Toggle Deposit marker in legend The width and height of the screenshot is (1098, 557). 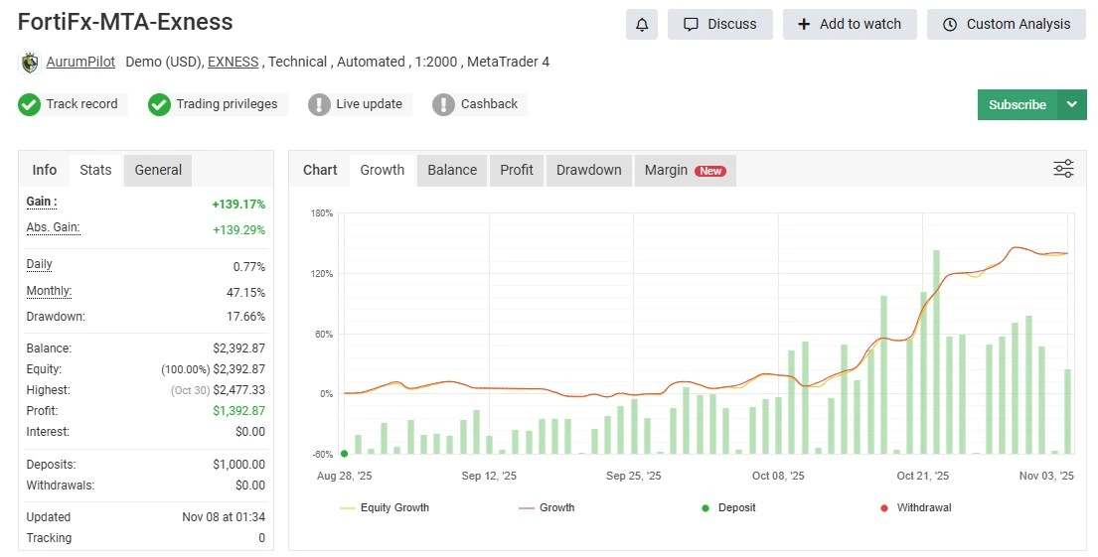click(x=728, y=507)
